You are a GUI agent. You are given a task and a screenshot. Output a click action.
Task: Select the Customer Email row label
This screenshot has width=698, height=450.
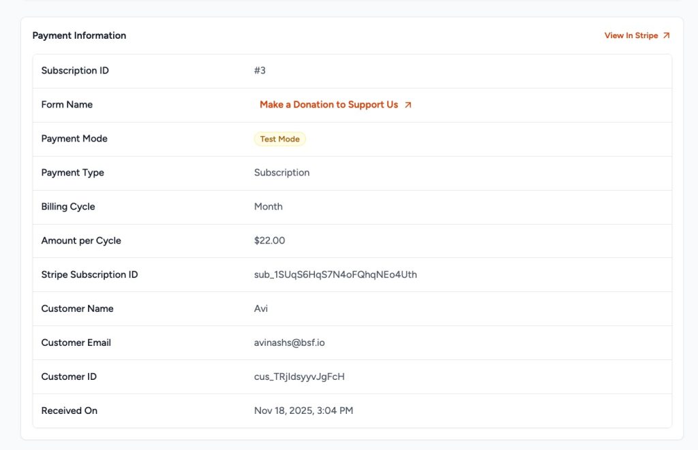pos(76,342)
